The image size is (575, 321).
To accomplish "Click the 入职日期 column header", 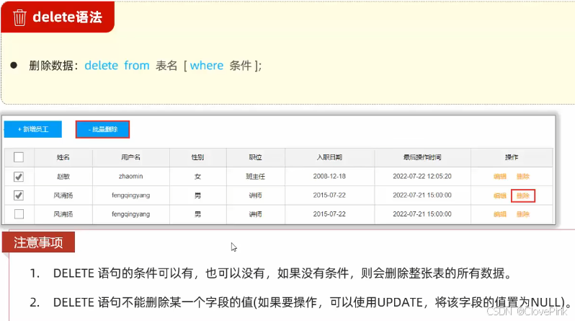I will click(329, 157).
